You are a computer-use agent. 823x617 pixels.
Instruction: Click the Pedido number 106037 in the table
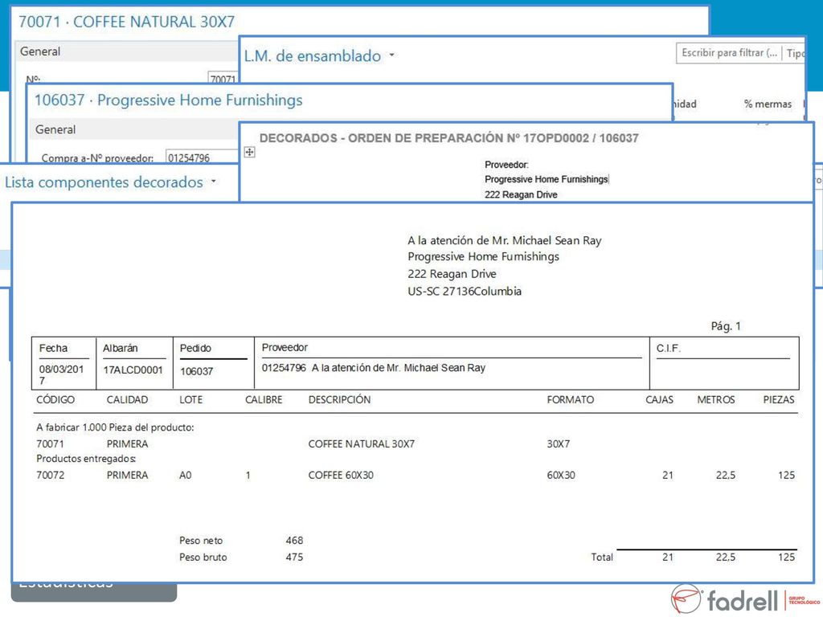(196, 371)
